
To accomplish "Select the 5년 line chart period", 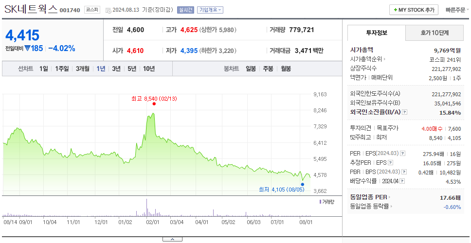I will point(132,69).
